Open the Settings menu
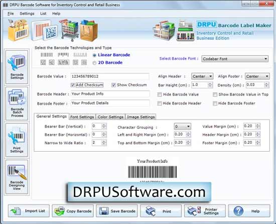Image resolution: width=276 pixels, height=224 pixels. click(x=27, y=14)
